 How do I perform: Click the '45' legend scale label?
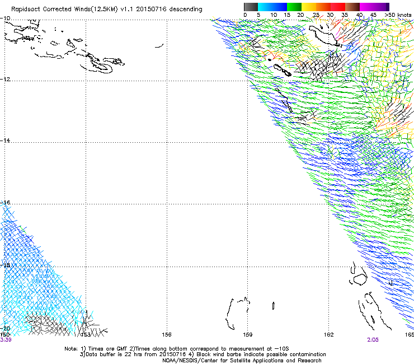point(373,15)
